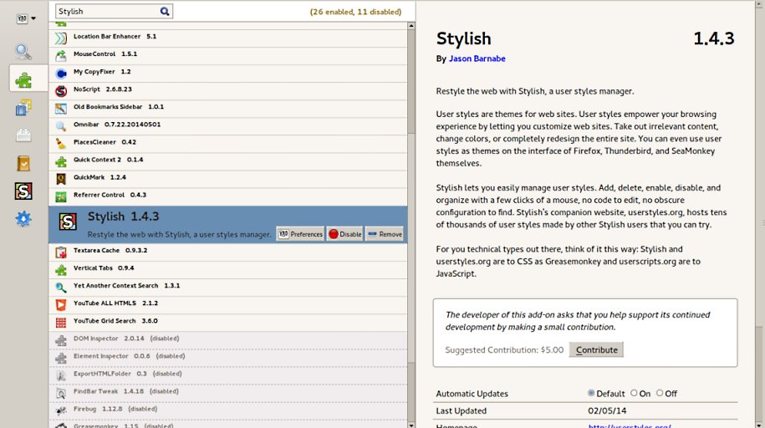Viewport: 765px width, 428px height.
Task: Click the PlacesCleaner broom icon
Action: click(x=60, y=144)
